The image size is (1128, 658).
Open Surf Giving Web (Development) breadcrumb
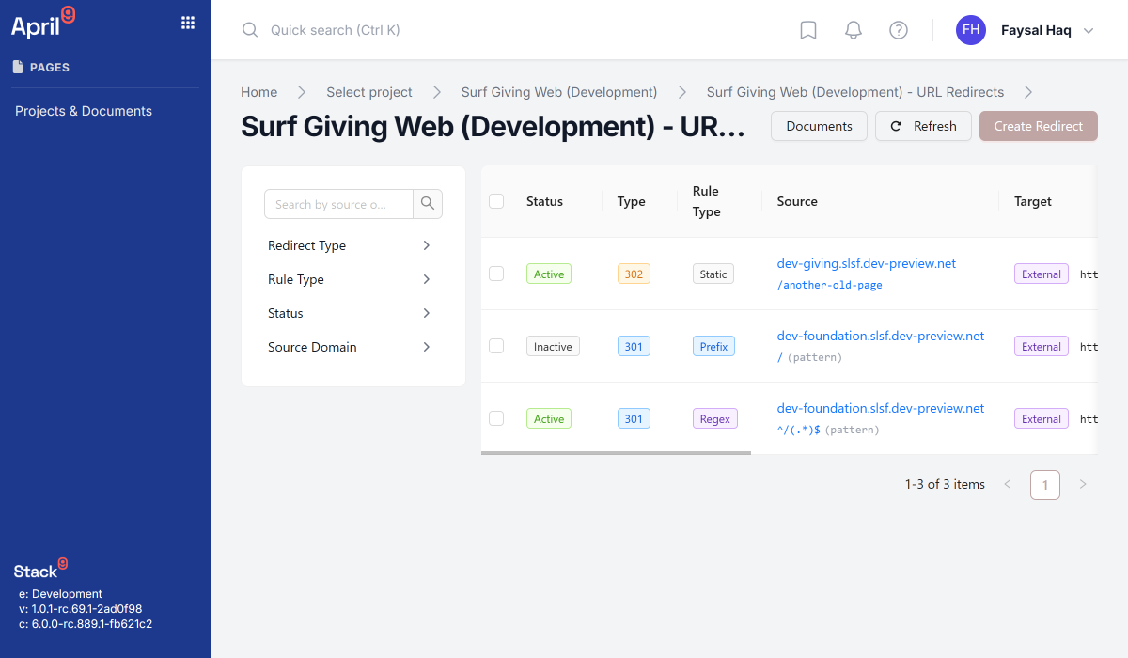point(559,92)
